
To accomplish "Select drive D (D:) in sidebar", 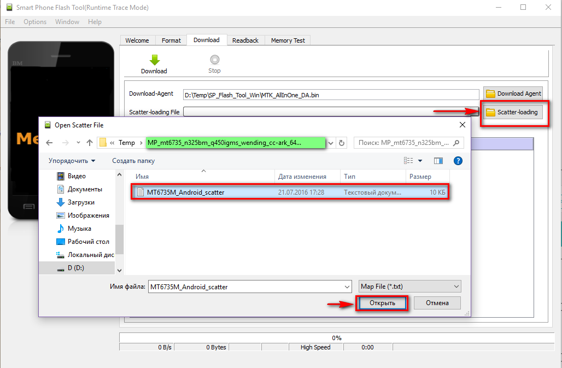I will click(x=75, y=268).
